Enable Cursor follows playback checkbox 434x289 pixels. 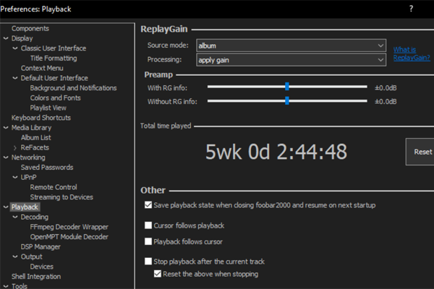pos(148,225)
